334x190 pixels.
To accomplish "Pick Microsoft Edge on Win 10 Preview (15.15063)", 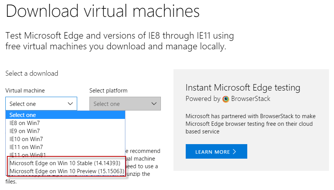I will (66, 171).
